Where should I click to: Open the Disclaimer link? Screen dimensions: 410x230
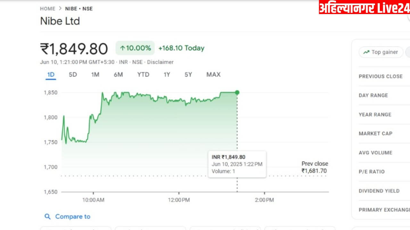[x=160, y=62]
